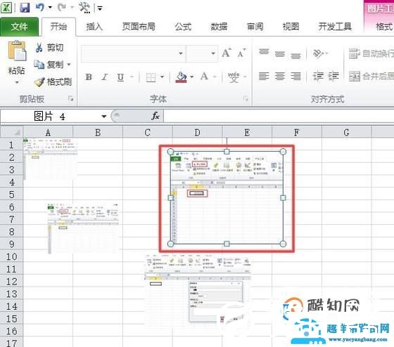This screenshot has height=347, width=394.
Task: Open Customize Quick Access Toolbar dropdown
Action: 100,8
